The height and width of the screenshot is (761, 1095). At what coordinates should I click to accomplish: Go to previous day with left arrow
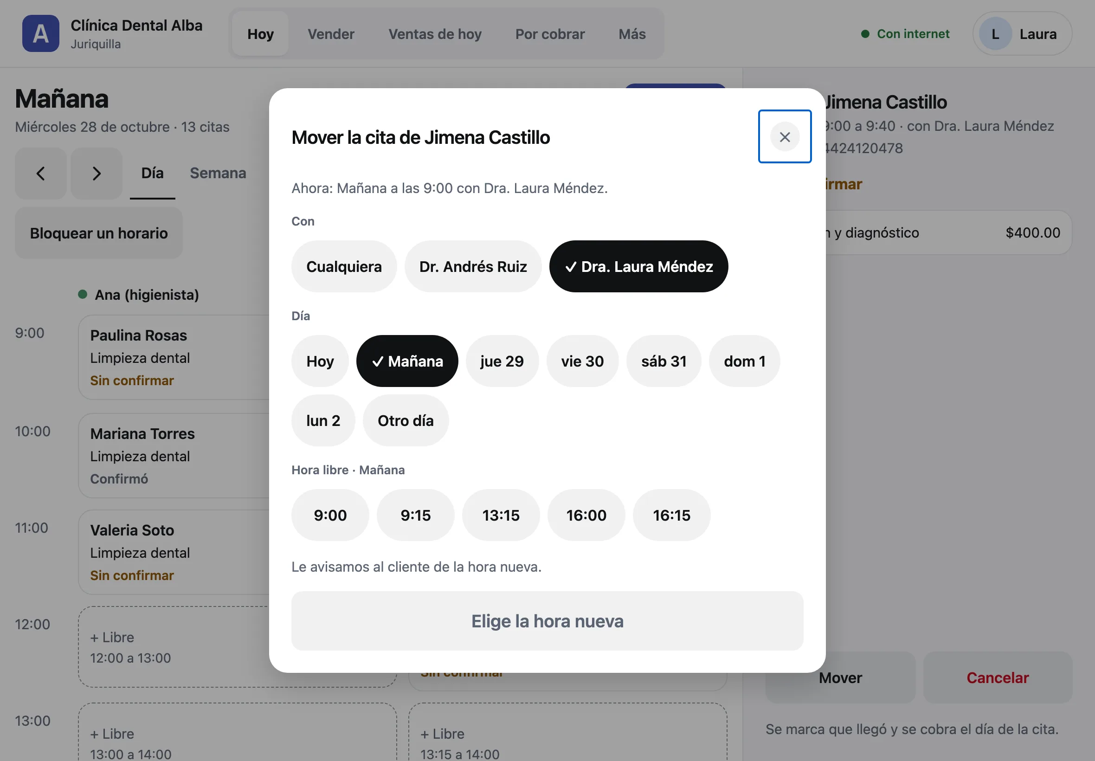(x=40, y=173)
